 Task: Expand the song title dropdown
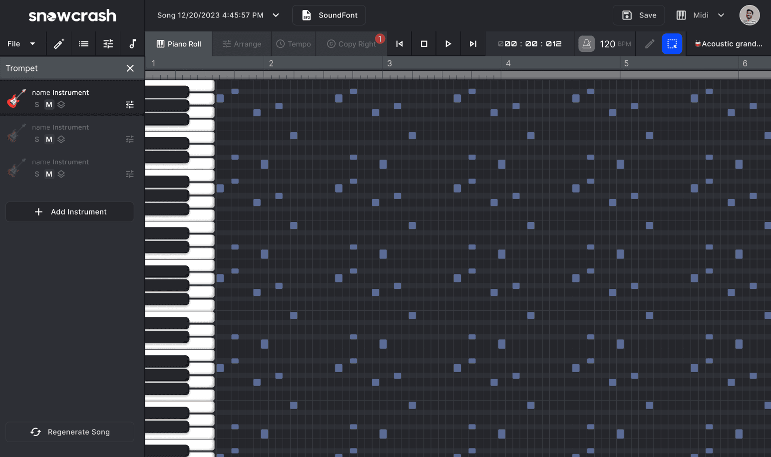tap(276, 15)
